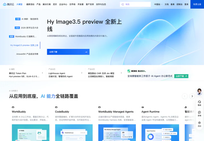Click the 文档 link
The image size is (204, 141).
click(166, 4)
